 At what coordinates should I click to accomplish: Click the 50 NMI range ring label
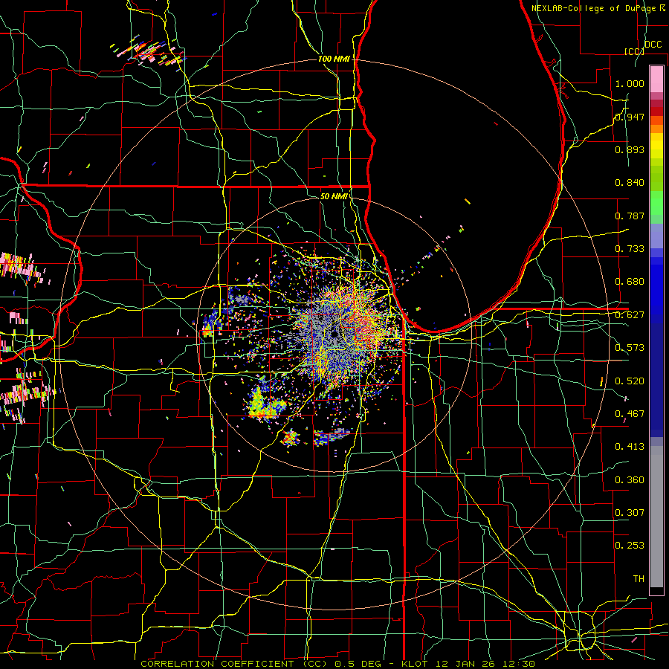tap(334, 197)
